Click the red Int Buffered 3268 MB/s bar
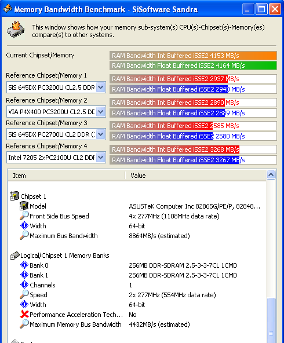The width and height of the screenshot is (284, 343). [193, 149]
